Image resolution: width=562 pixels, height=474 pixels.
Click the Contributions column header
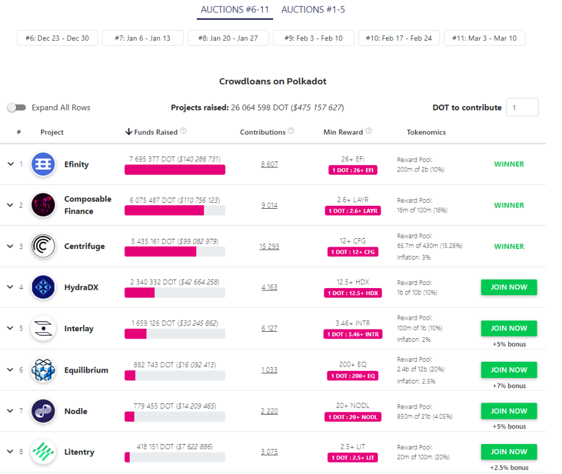(x=263, y=132)
